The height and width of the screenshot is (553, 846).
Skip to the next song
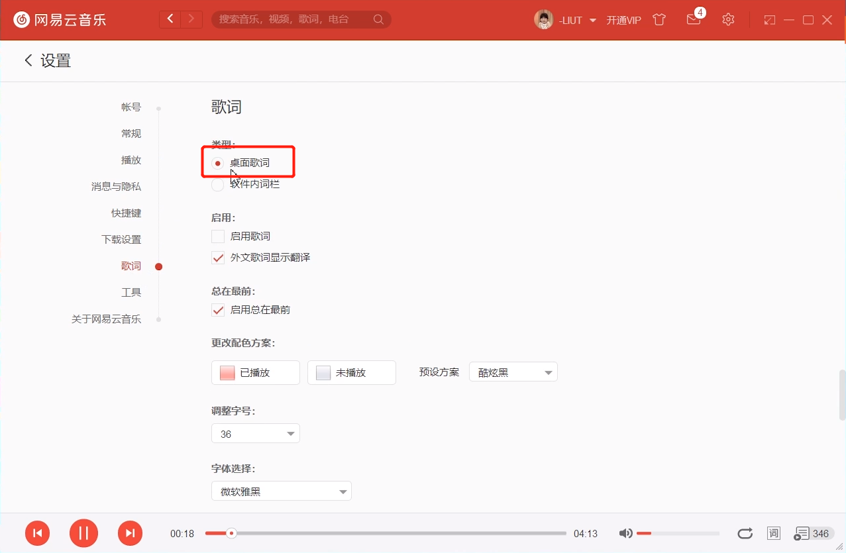coord(130,533)
